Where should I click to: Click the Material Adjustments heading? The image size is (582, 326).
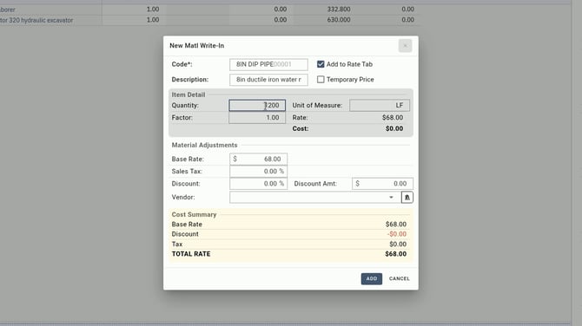point(204,145)
